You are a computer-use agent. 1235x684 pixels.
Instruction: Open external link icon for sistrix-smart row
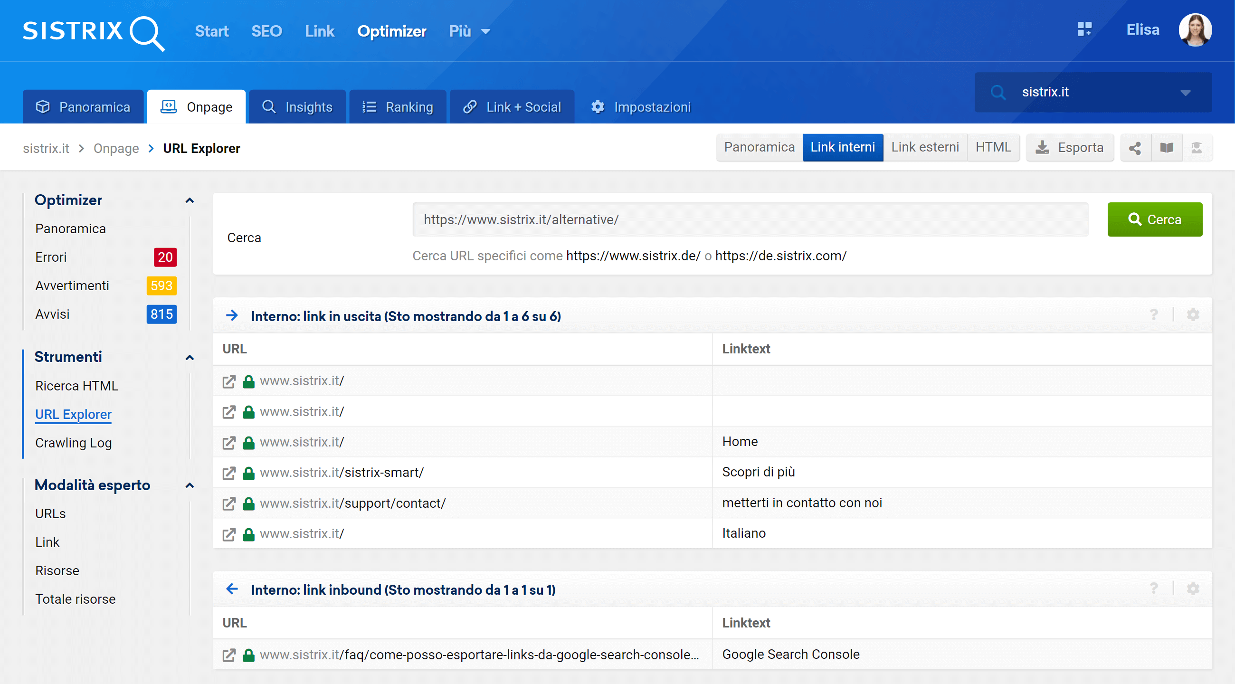pyautogui.click(x=229, y=473)
